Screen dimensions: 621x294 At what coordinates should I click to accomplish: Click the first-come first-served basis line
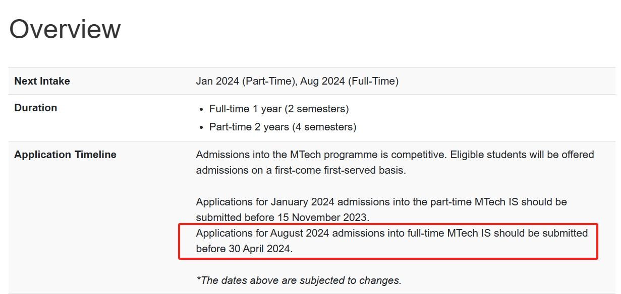(301, 170)
